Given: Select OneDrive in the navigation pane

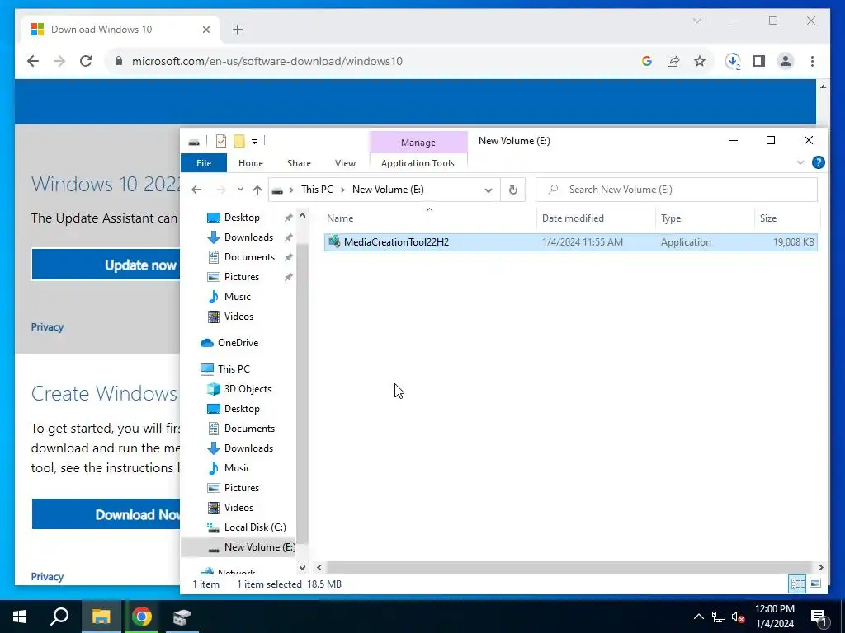Looking at the screenshot, I should pyautogui.click(x=238, y=343).
